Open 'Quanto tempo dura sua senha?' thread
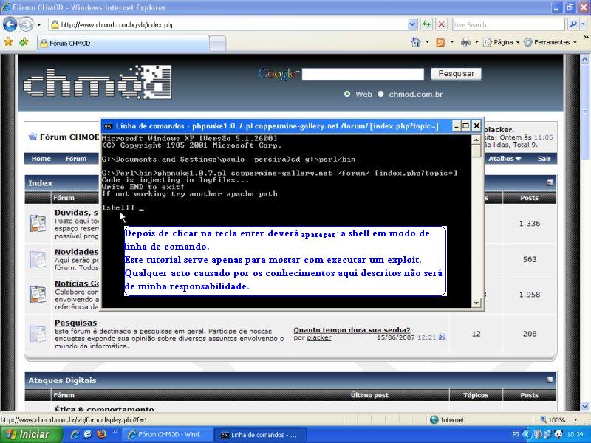The image size is (591, 443). click(352, 330)
